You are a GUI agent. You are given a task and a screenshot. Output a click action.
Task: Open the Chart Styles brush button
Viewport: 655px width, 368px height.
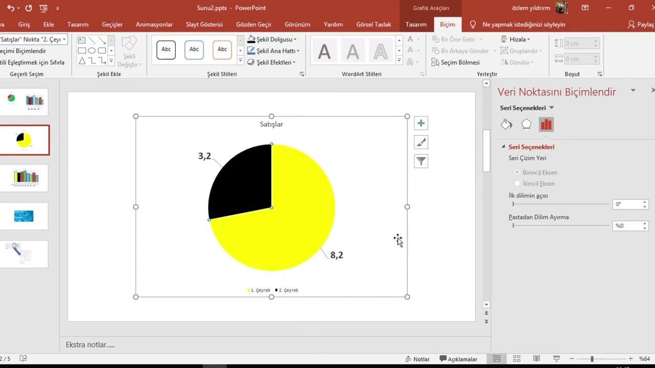[x=421, y=143]
